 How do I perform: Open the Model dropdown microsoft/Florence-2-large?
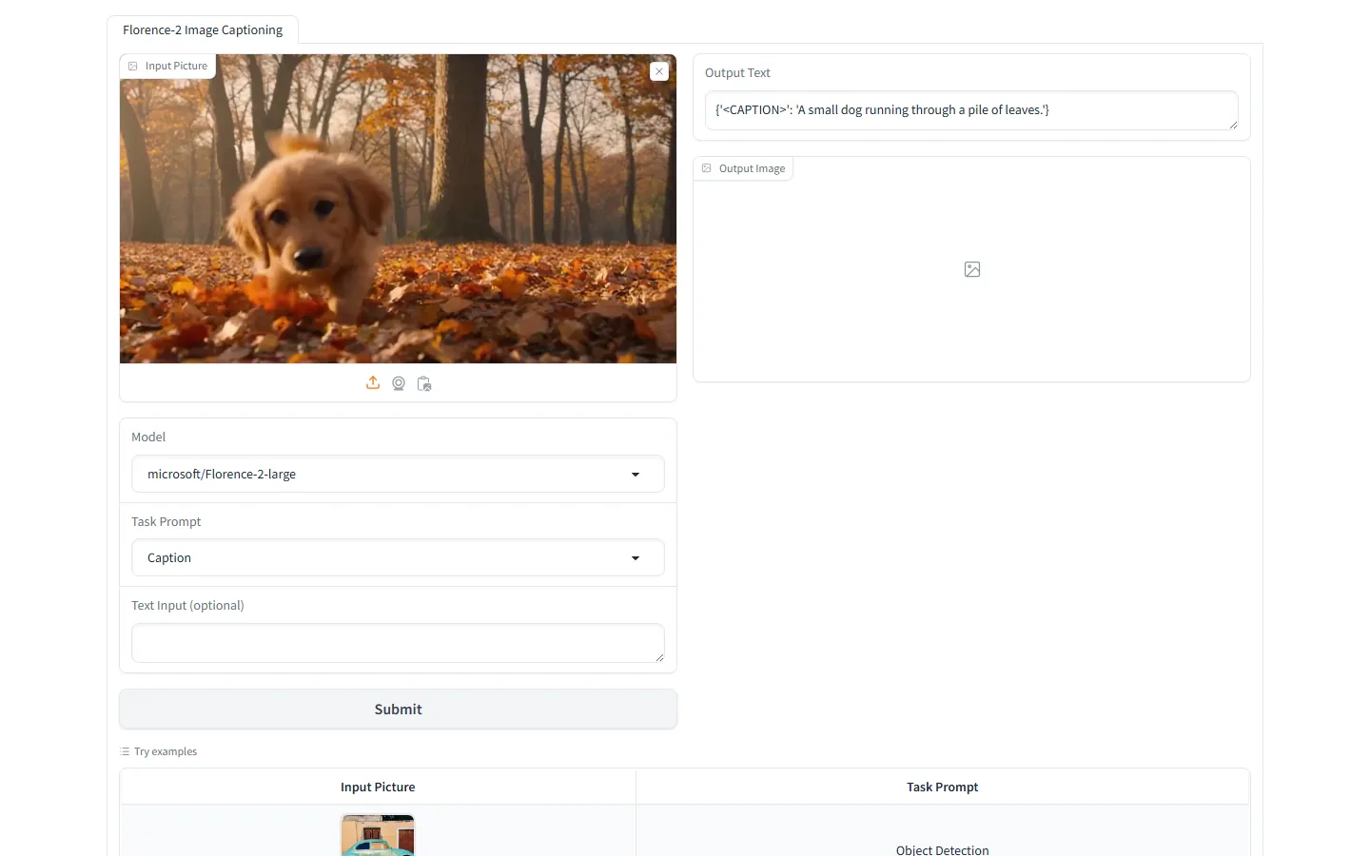tap(398, 474)
